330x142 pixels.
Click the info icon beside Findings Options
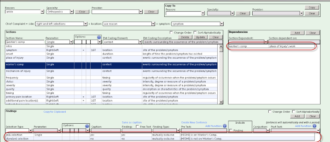87,126
